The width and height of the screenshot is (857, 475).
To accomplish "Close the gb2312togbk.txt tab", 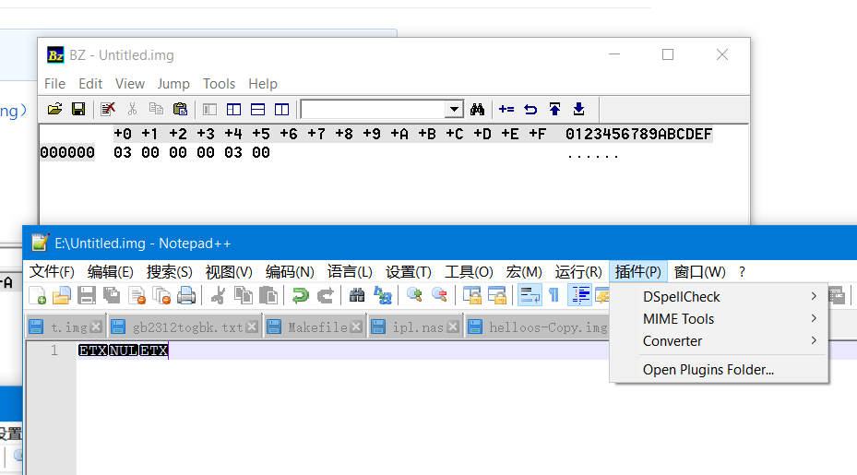I will coord(252,327).
